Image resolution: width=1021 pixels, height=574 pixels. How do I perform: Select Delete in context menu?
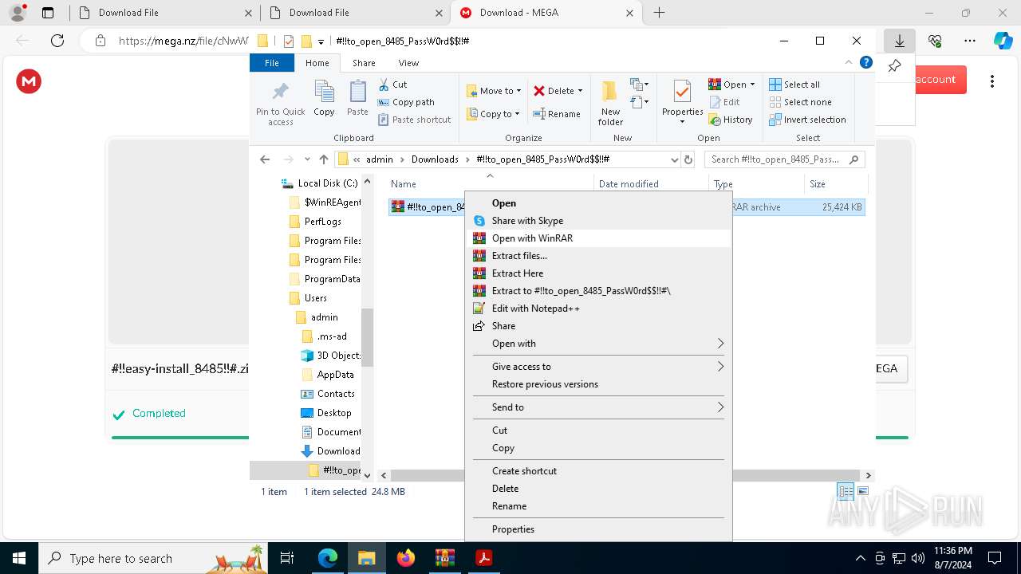click(598, 489)
